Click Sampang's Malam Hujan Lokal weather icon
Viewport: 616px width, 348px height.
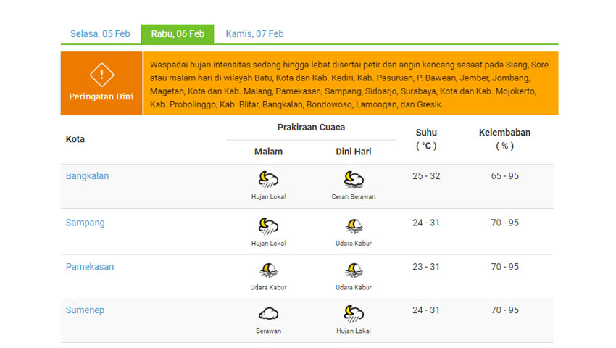pyautogui.click(x=268, y=226)
